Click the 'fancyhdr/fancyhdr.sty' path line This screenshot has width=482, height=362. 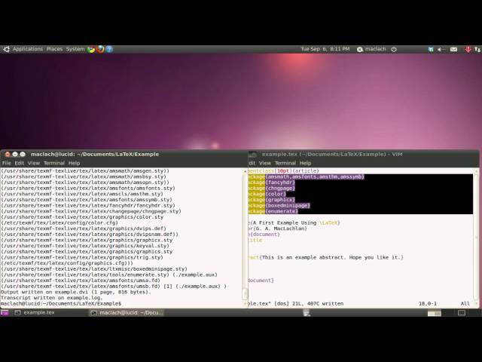tap(87, 205)
